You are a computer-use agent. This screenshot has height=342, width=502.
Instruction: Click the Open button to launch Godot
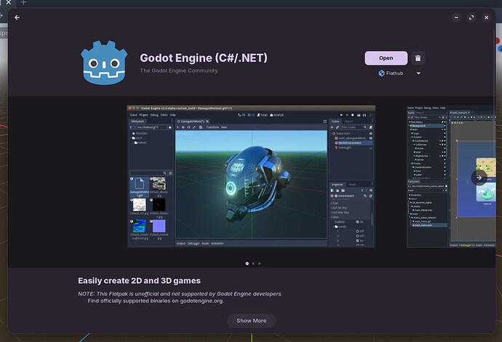point(386,58)
